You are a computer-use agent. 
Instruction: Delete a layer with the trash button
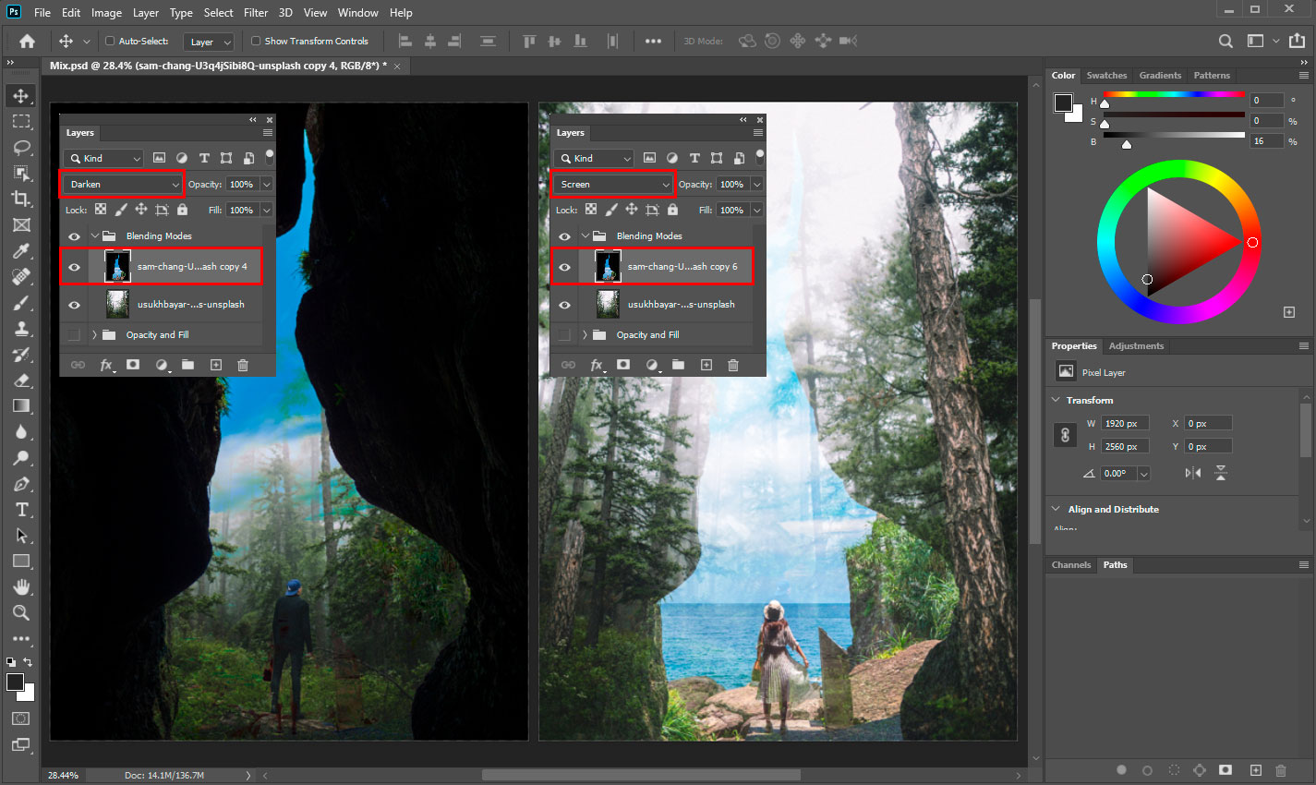tap(242, 365)
